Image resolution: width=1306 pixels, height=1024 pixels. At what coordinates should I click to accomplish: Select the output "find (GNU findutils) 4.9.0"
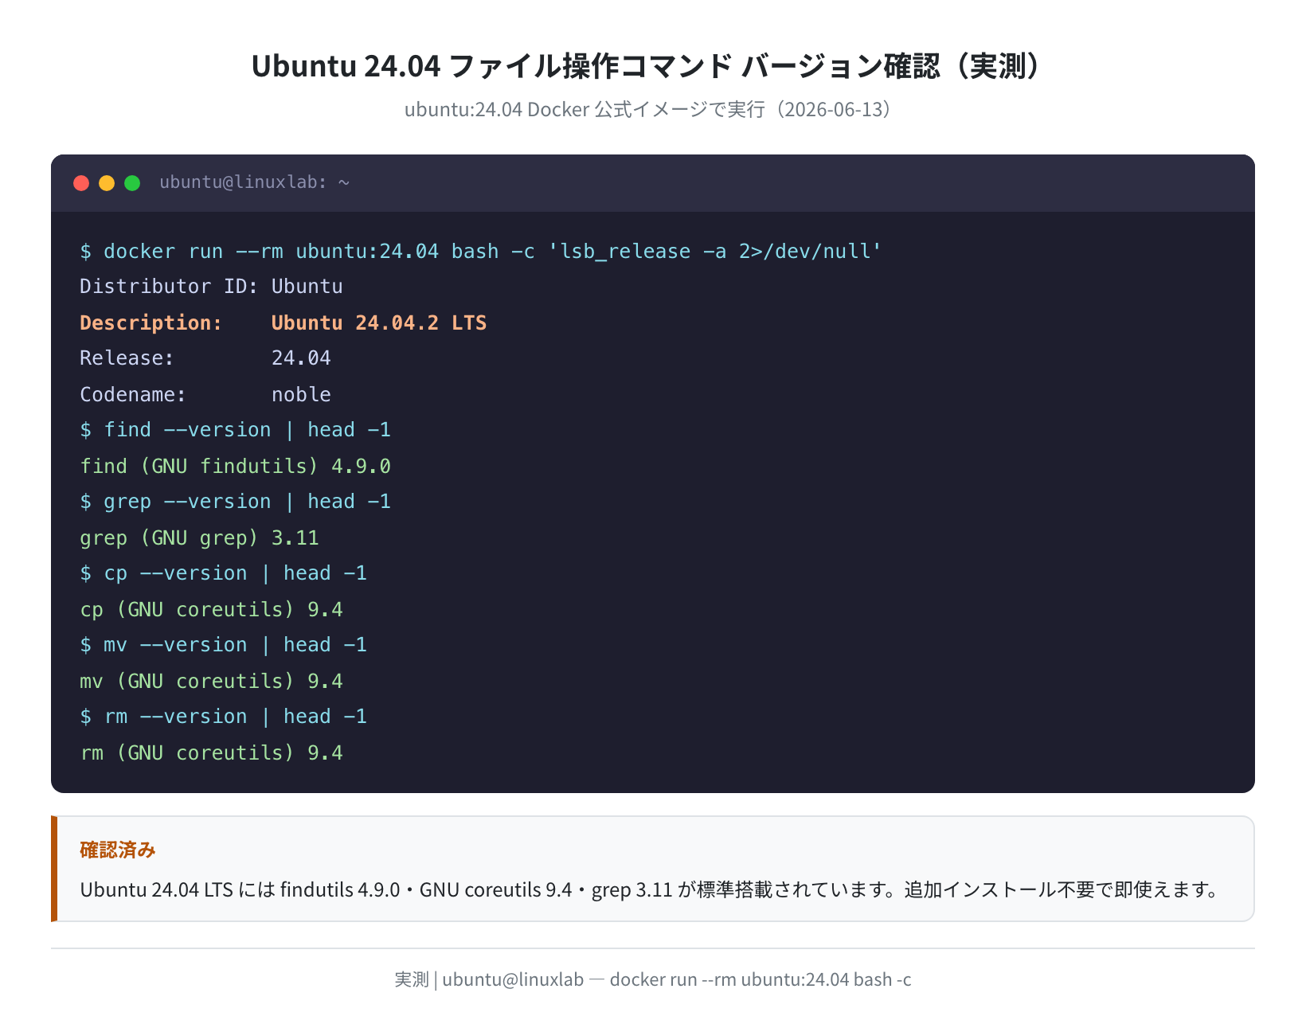tap(236, 466)
